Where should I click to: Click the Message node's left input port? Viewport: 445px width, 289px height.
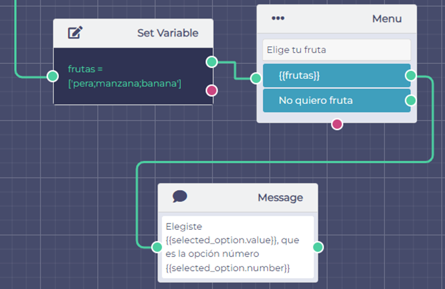tap(157, 246)
